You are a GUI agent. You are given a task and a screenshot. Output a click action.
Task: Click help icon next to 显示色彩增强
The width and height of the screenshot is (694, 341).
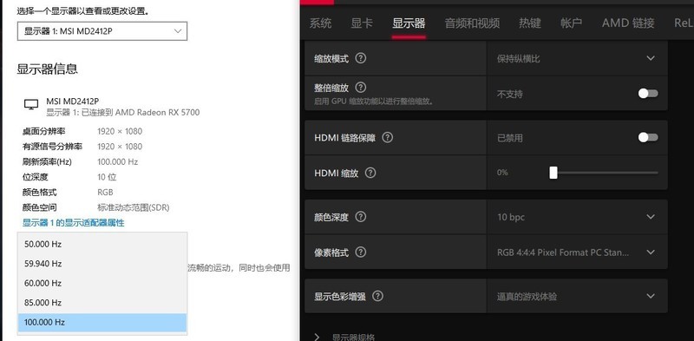pyautogui.click(x=377, y=296)
